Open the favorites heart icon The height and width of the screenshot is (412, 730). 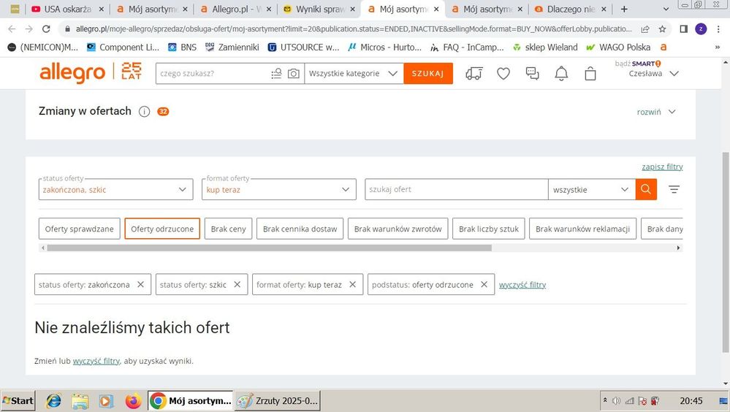click(503, 74)
